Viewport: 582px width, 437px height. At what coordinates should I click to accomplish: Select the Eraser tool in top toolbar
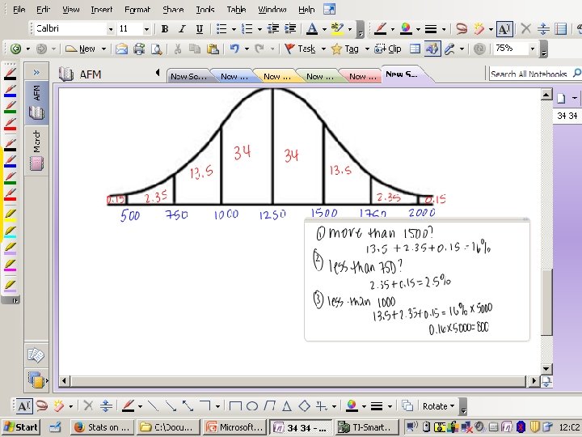tap(480, 28)
